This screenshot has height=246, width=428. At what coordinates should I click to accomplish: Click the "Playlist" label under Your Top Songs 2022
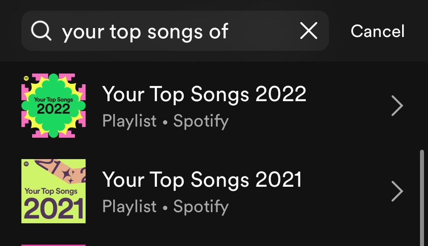(x=129, y=121)
